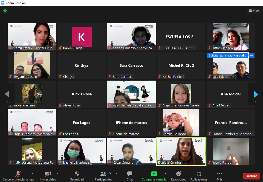Expand share options arrow beside Compartir pantalla
The width and height of the screenshot is (263, 182).
[x=165, y=174]
